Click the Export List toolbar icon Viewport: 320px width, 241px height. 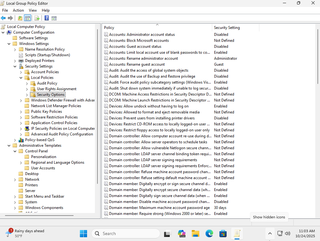coord(37,18)
